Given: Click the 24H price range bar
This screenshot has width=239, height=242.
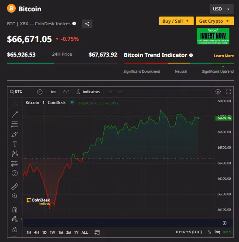Looking at the screenshot, I should tap(62, 63).
